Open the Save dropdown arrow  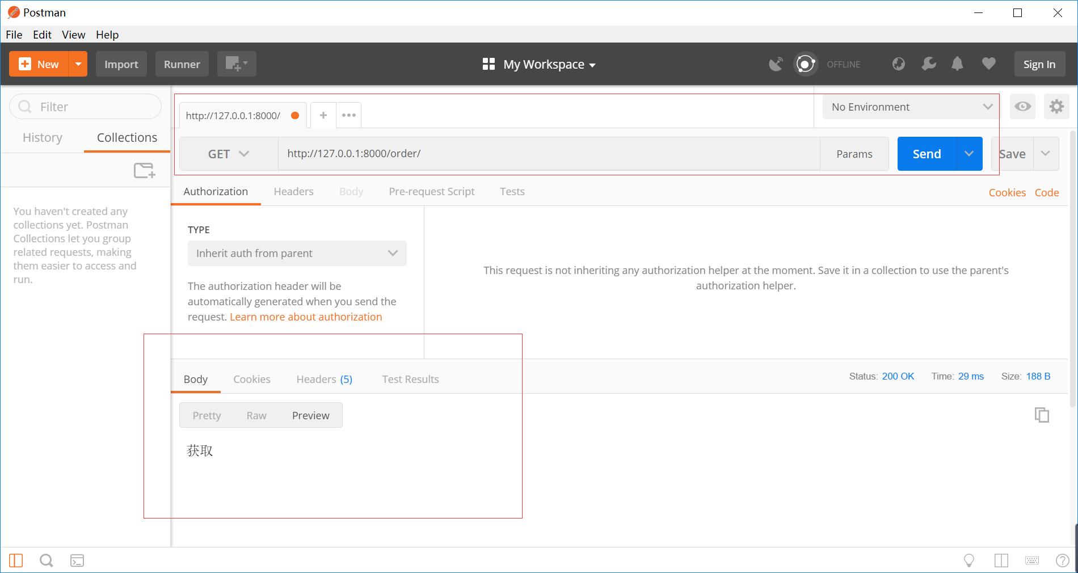pyautogui.click(x=1046, y=154)
